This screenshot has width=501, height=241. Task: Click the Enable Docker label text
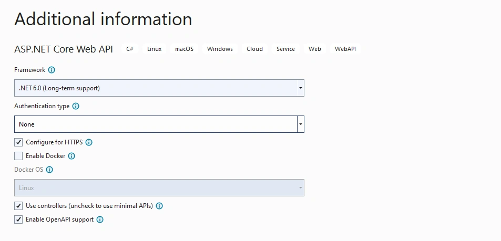(x=46, y=156)
